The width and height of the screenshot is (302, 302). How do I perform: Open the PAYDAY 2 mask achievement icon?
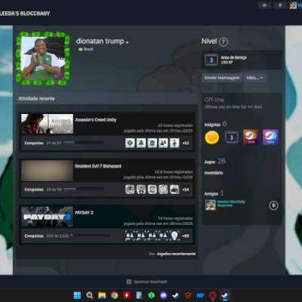174,236
